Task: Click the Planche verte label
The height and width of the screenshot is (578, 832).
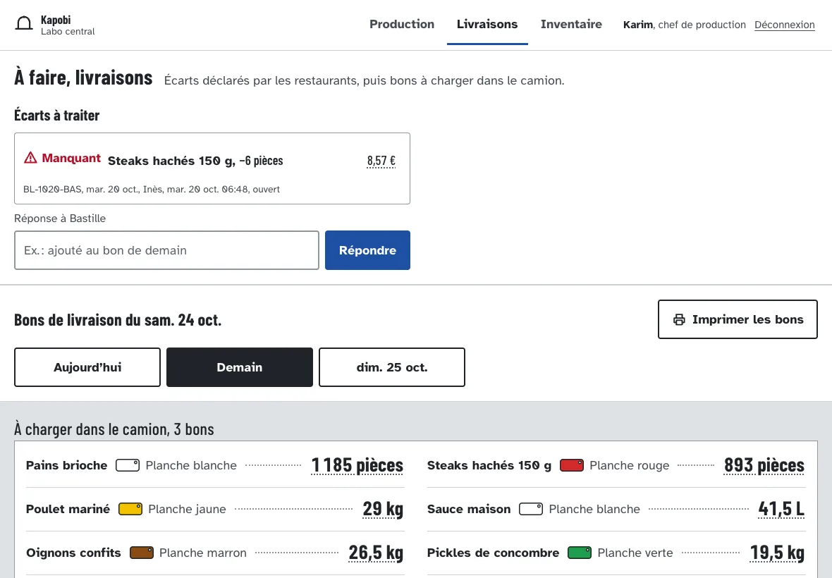Action: tap(635, 553)
